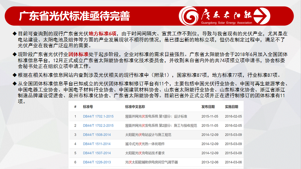
Task: Open the DB44/T 1507-2014 link
Action: pyautogui.click(x=97, y=153)
